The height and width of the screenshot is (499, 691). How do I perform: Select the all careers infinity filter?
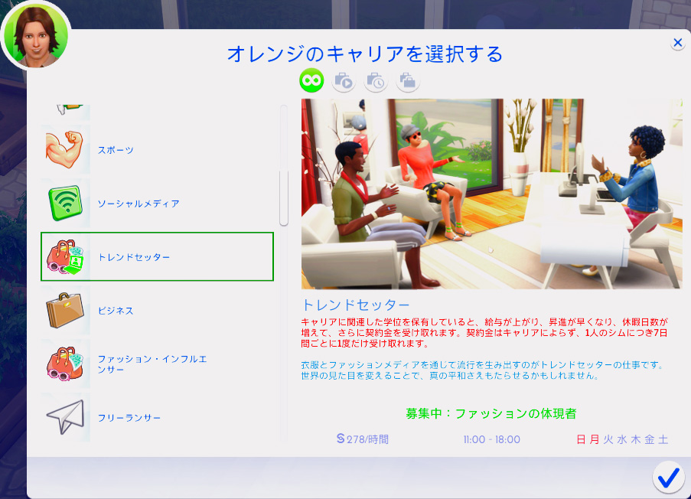click(311, 80)
